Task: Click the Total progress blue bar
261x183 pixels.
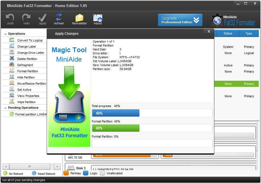Action: [x=116, y=113]
